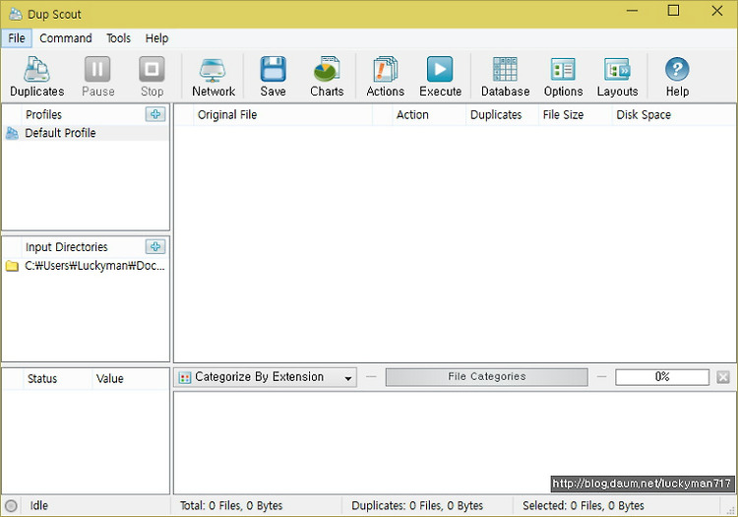This screenshot has width=738, height=517.
Task: Click 'Selected: 0 Files, 0 Bytes' in status bar
Action: click(584, 506)
